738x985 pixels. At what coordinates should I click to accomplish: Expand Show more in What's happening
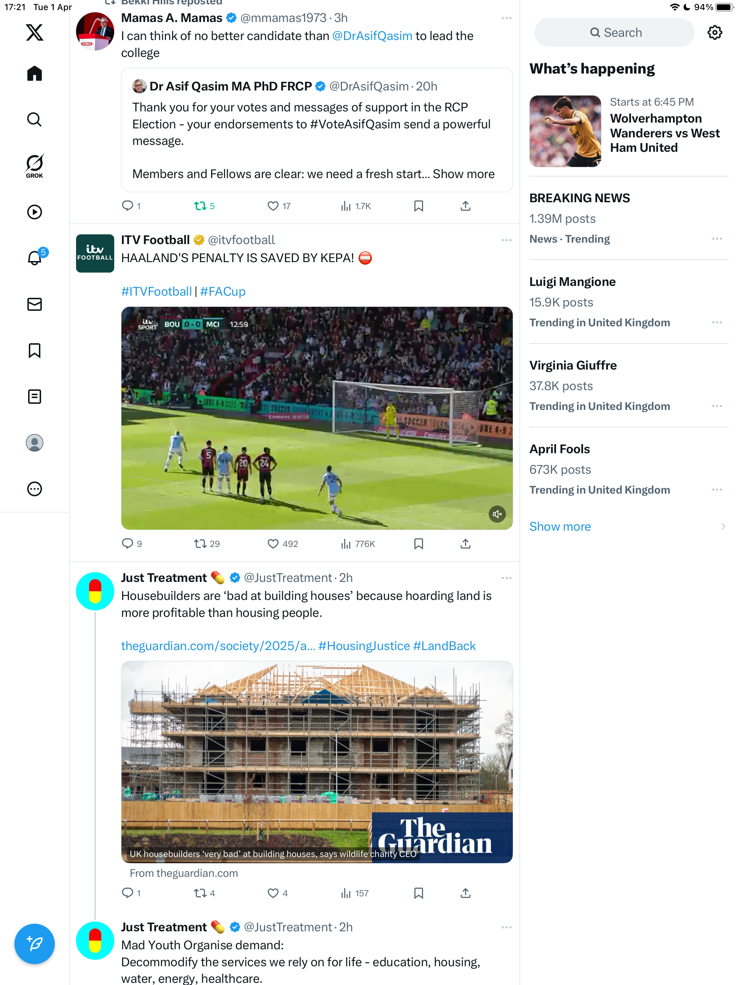click(x=560, y=526)
